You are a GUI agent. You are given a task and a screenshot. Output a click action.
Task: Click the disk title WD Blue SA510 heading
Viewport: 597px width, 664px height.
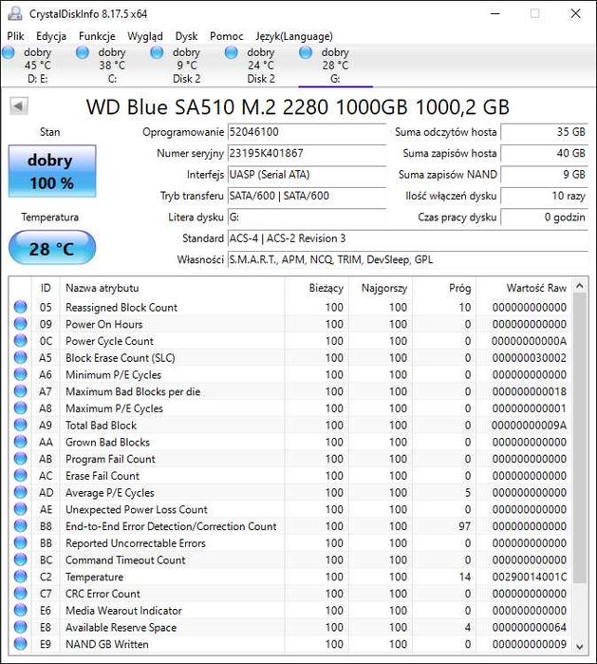(297, 107)
